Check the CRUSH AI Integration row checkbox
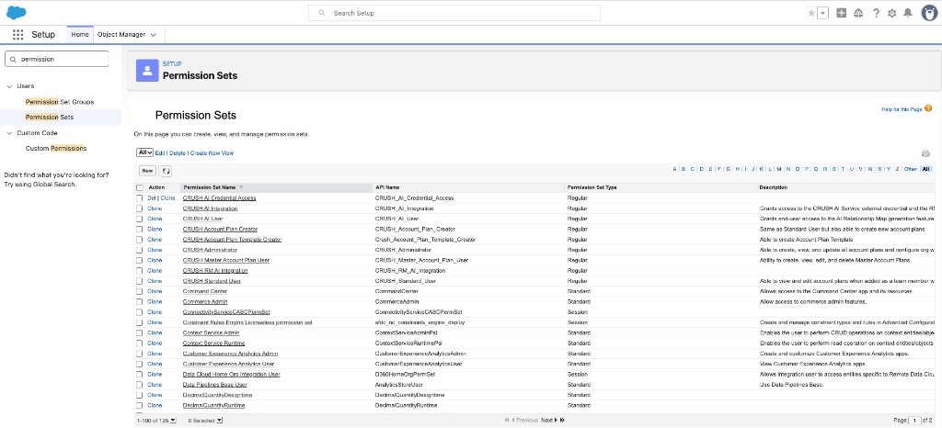The image size is (942, 428). [140, 208]
